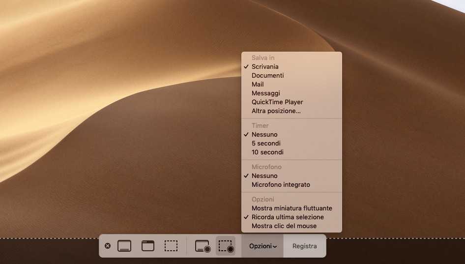Disable Ricorda ultima selezione option
Viewport: 465px width, 264px height.
[x=288, y=217]
